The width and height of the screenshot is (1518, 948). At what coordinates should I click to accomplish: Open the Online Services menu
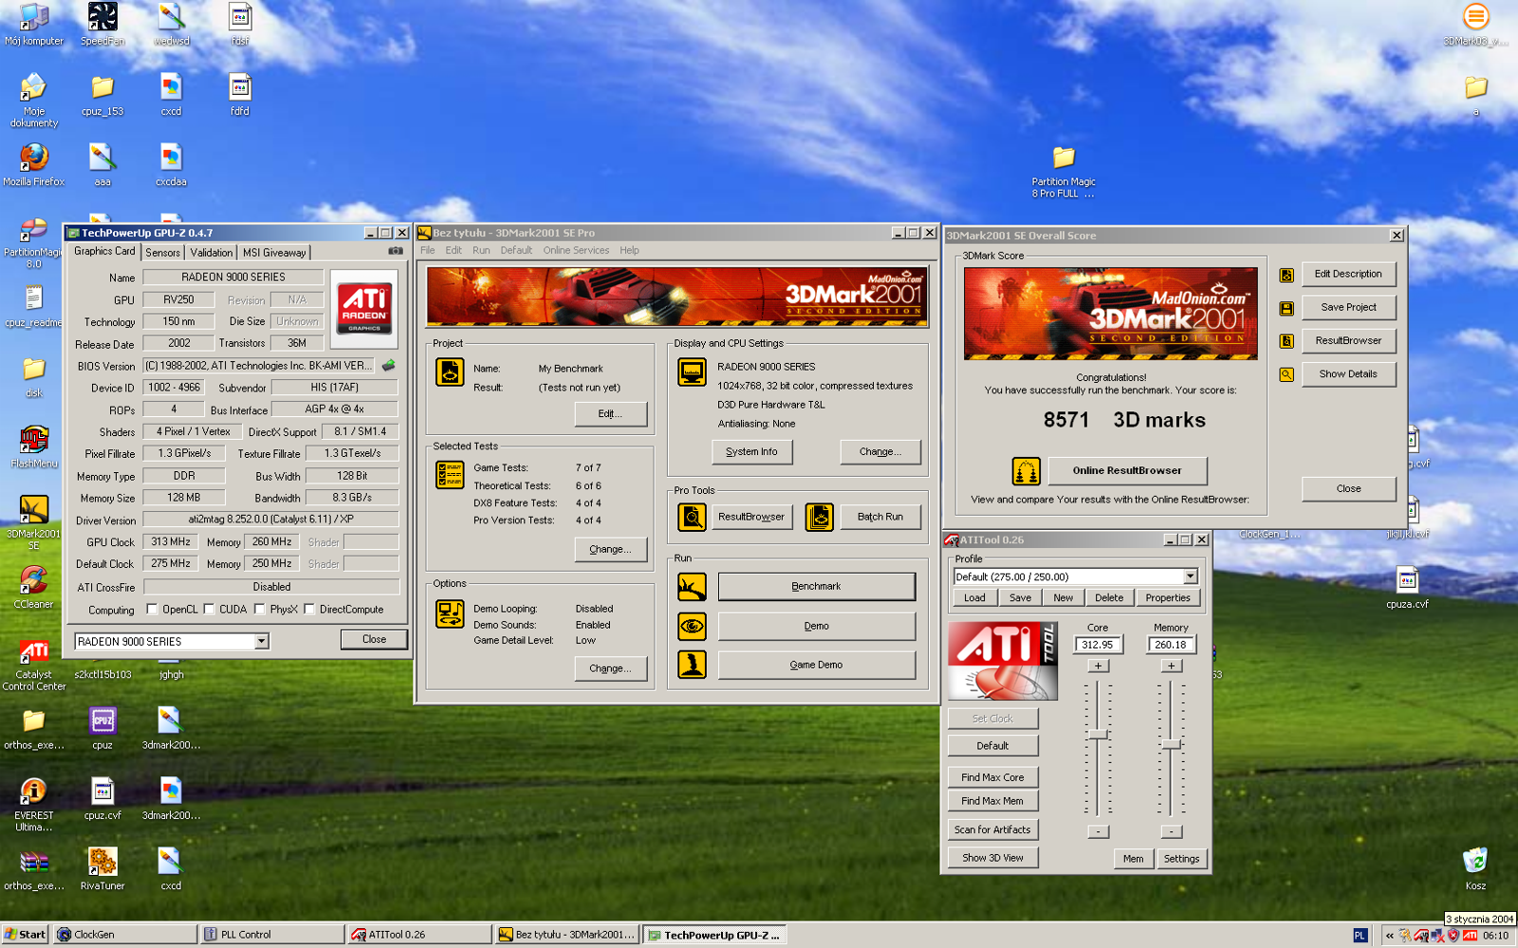[576, 250]
